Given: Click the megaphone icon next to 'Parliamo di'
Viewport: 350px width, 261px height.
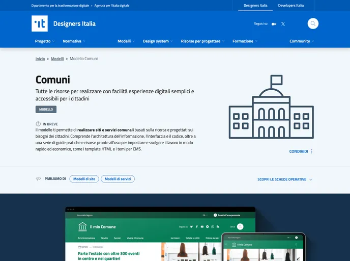Looking at the screenshot, I should (38, 179).
